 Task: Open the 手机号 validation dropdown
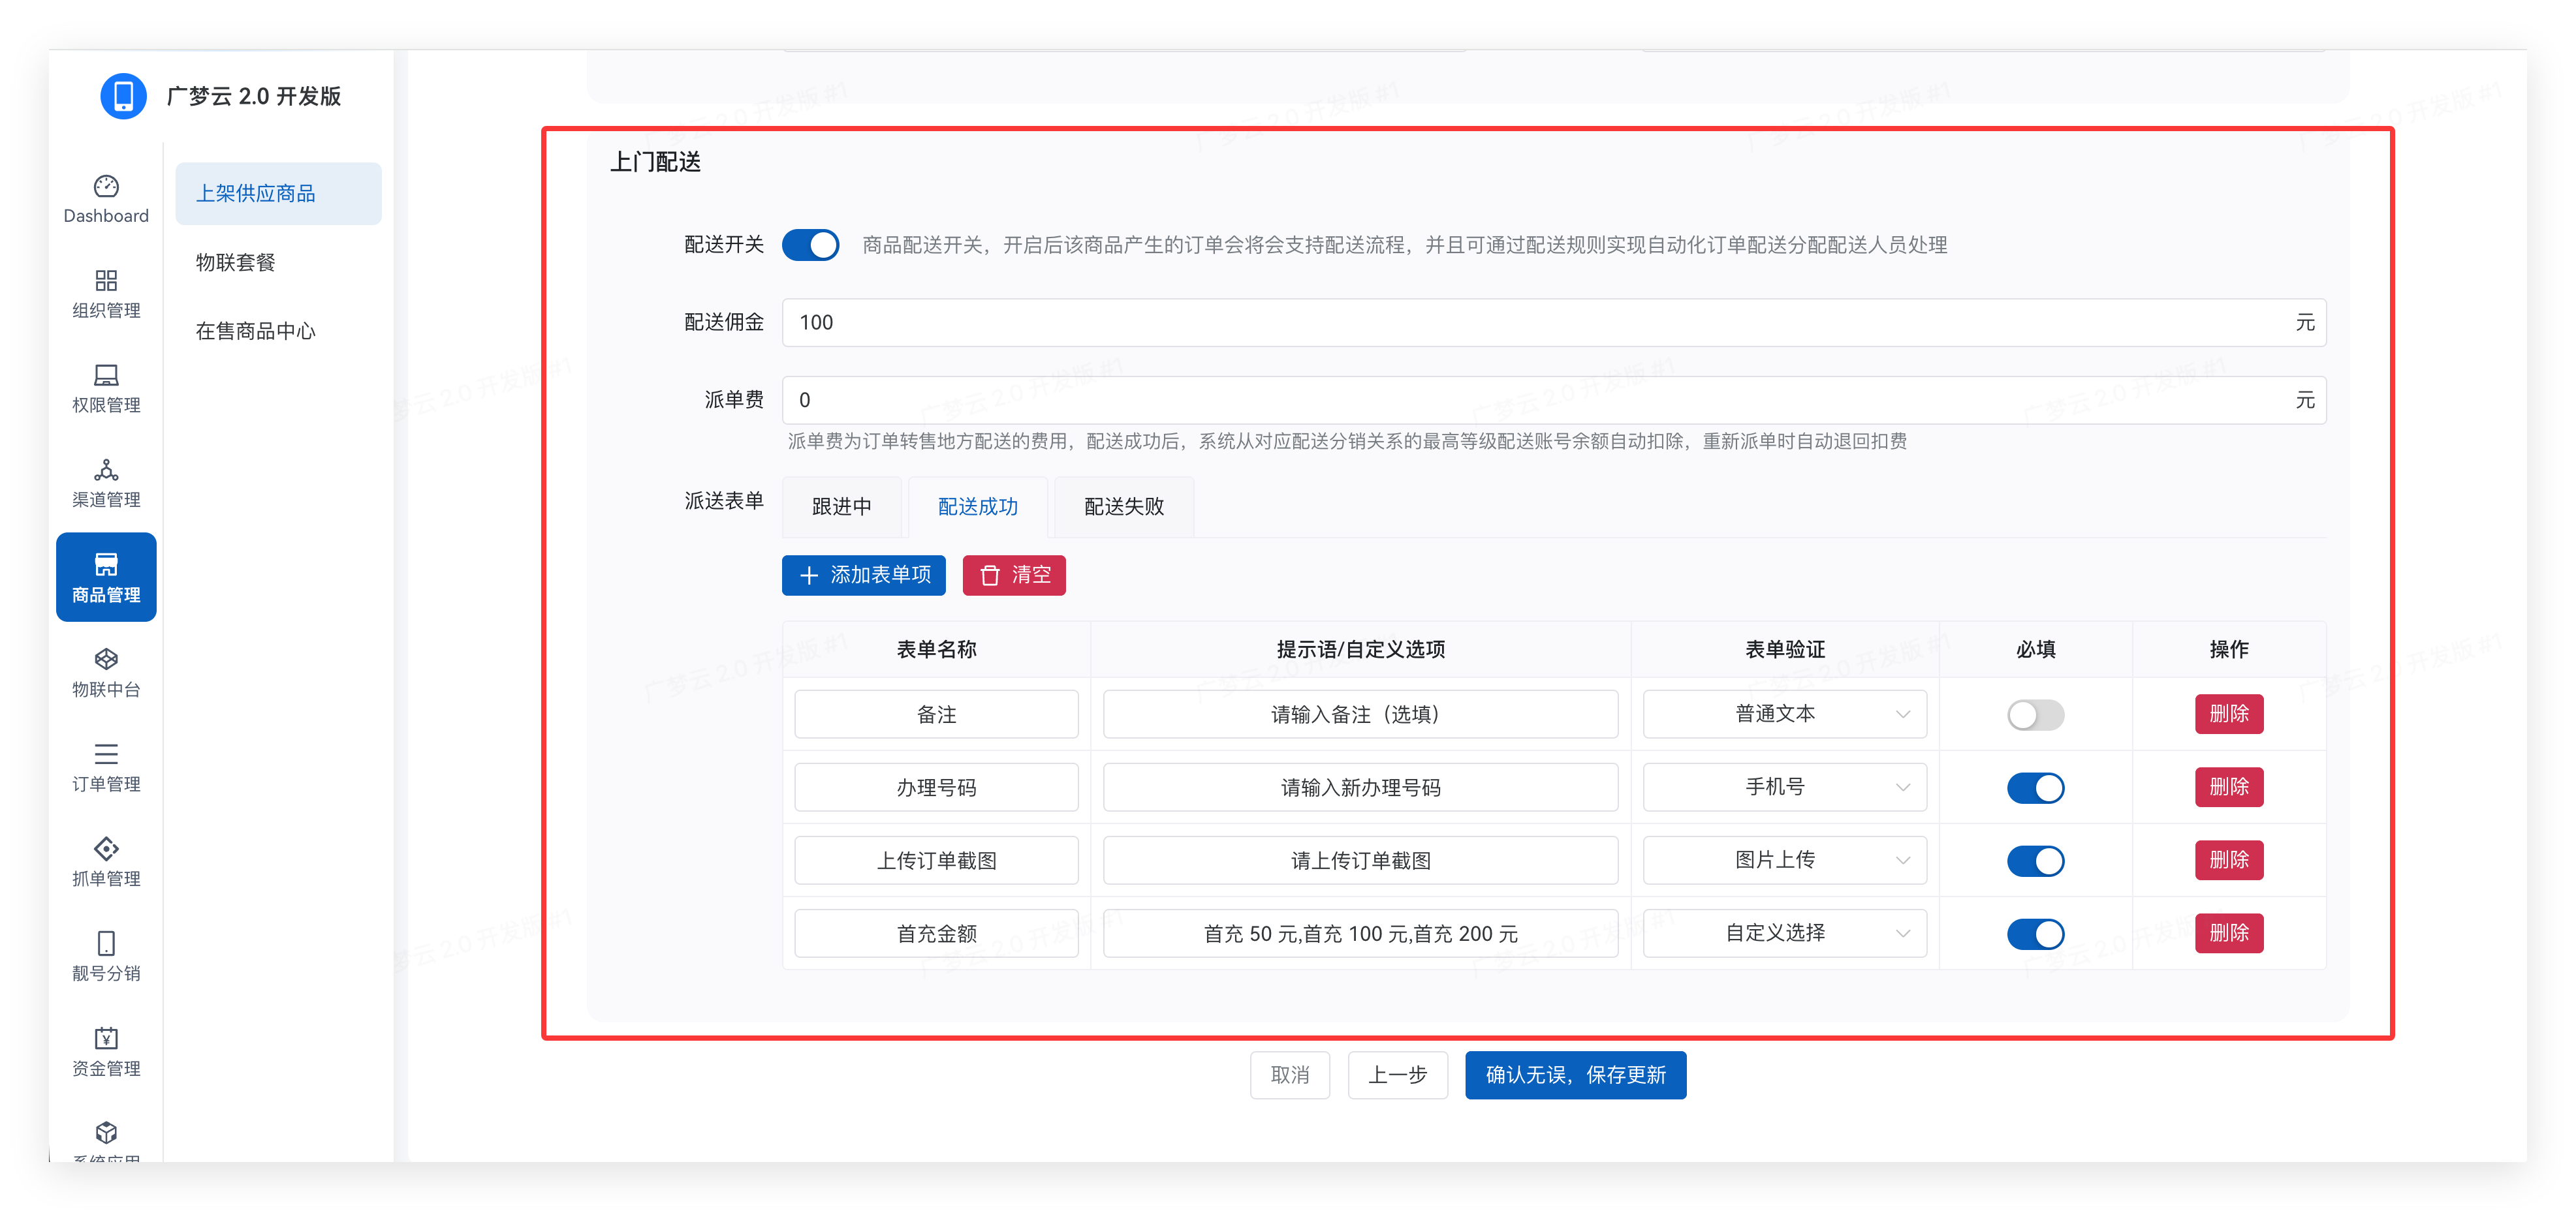tap(1784, 788)
